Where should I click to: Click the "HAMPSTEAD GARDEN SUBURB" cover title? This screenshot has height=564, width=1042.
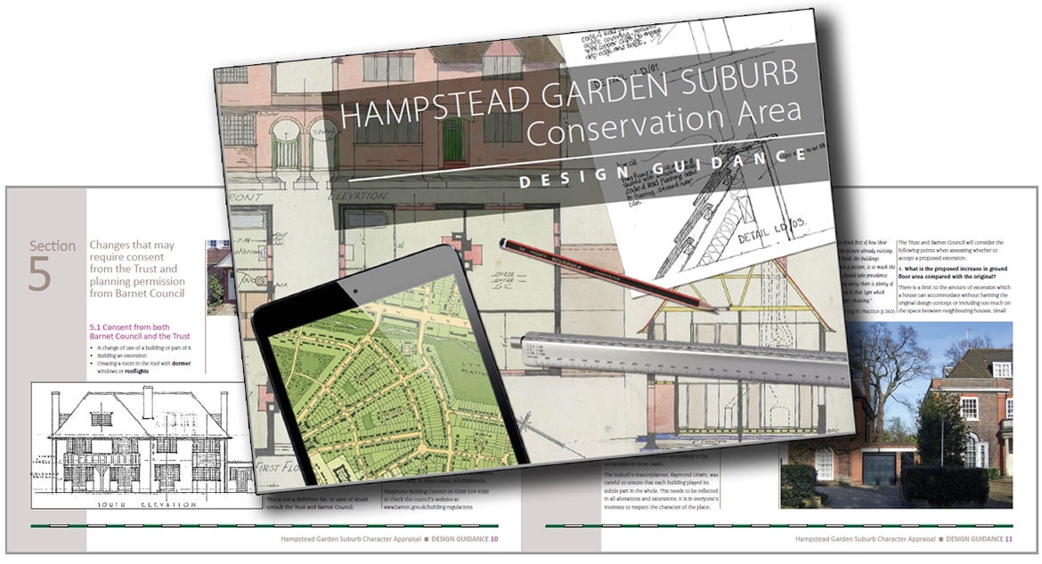coord(569,93)
